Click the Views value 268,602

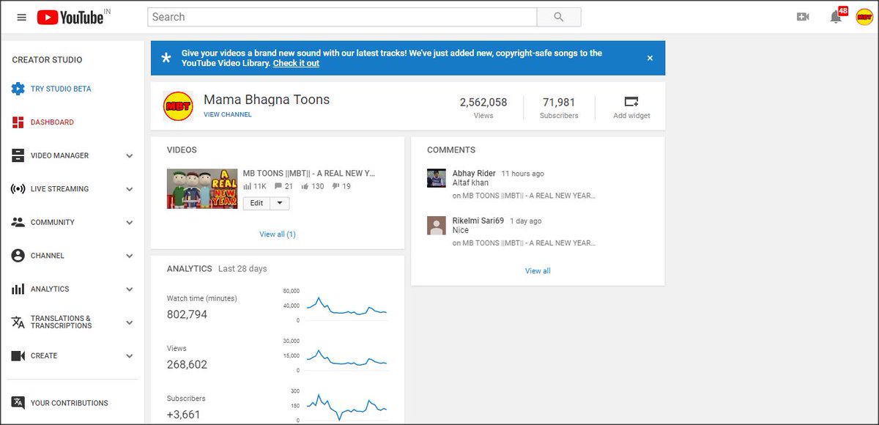click(188, 364)
